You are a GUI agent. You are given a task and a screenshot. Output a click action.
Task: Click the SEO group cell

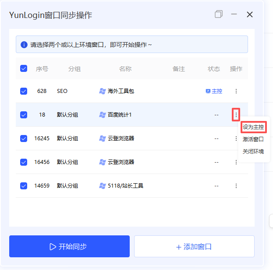pyautogui.click(x=62, y=91)
